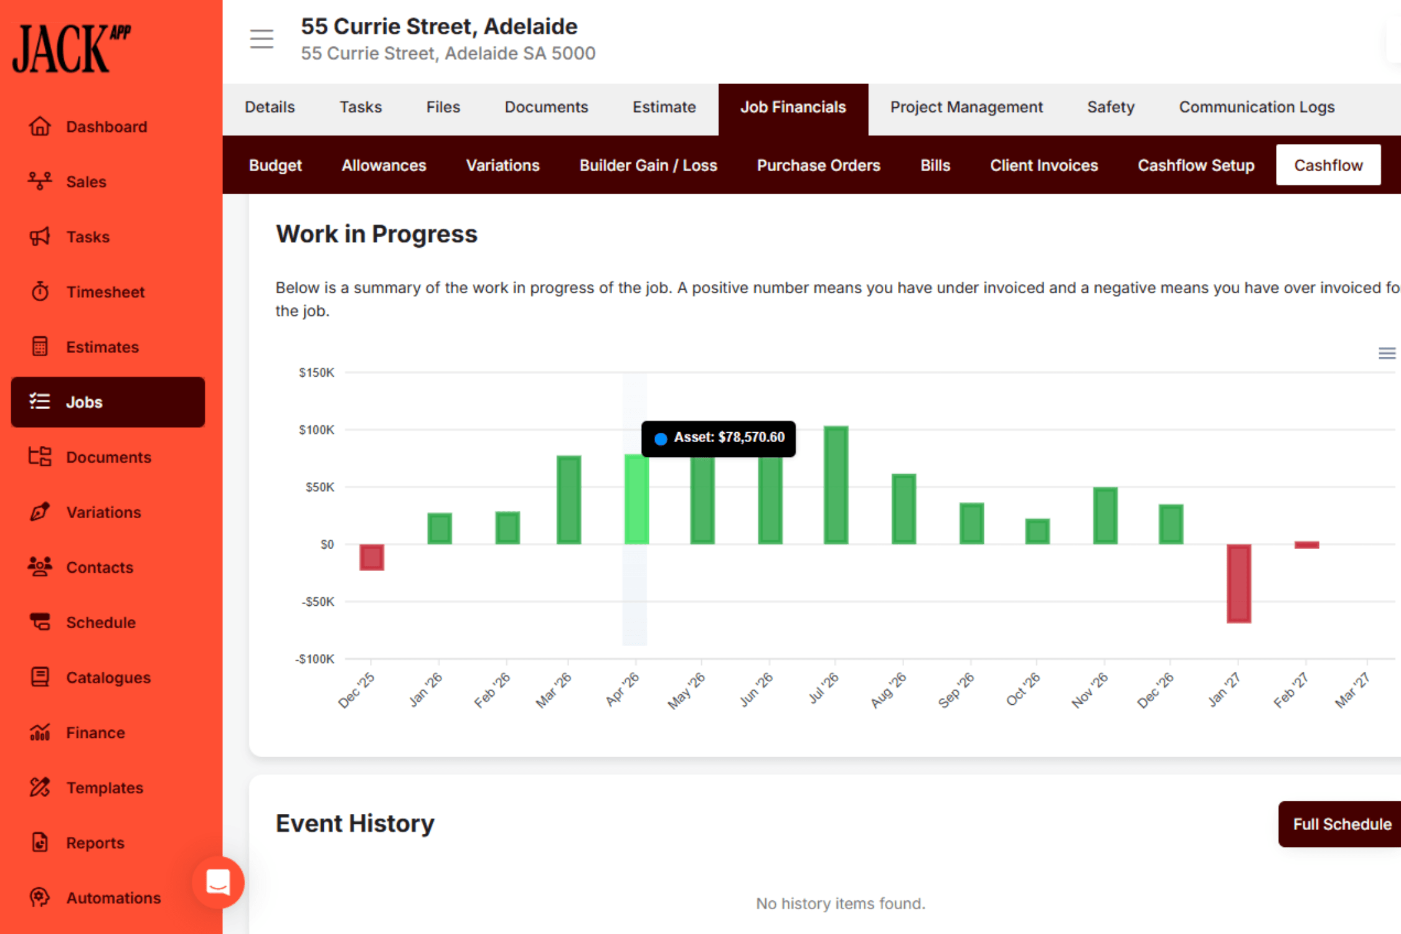Open the Catalogues book icon
Image resolution: width=1401 pixels, height=934 pixels.
pyautogui.click(x=40, y=677)
